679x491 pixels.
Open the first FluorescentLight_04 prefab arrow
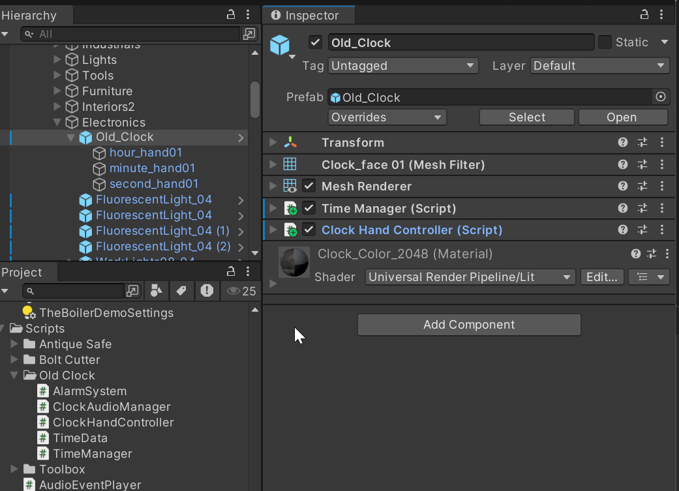pyautogui.click(x=241, y=200)
